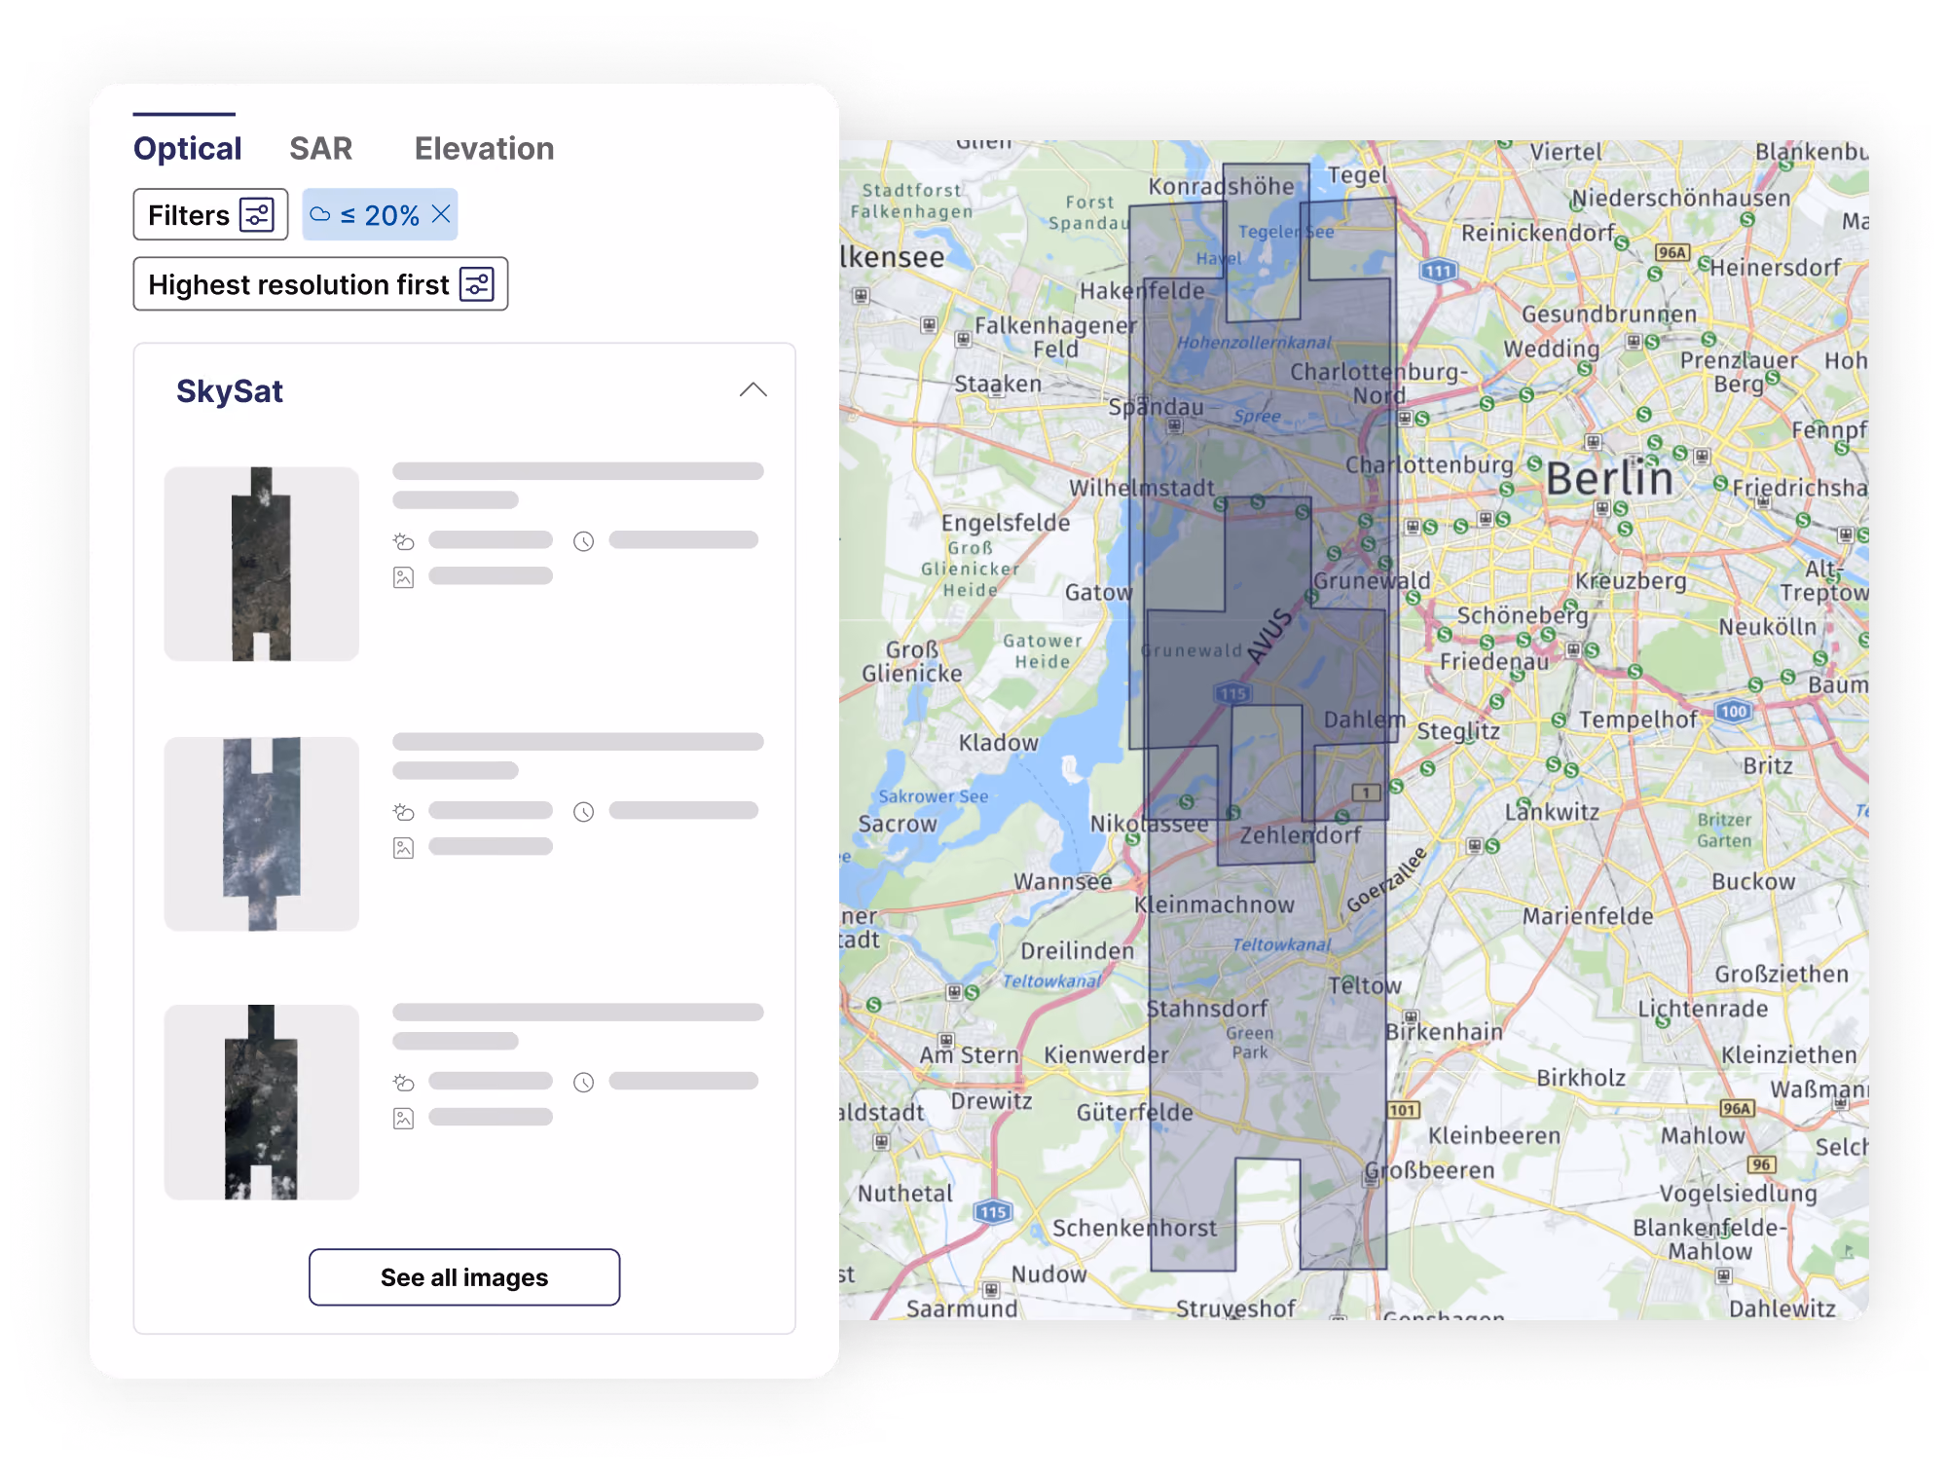The image size is (1947, 1475).
Task: Click the Zehlendorf label on the map
Action: pos(1300,835)
